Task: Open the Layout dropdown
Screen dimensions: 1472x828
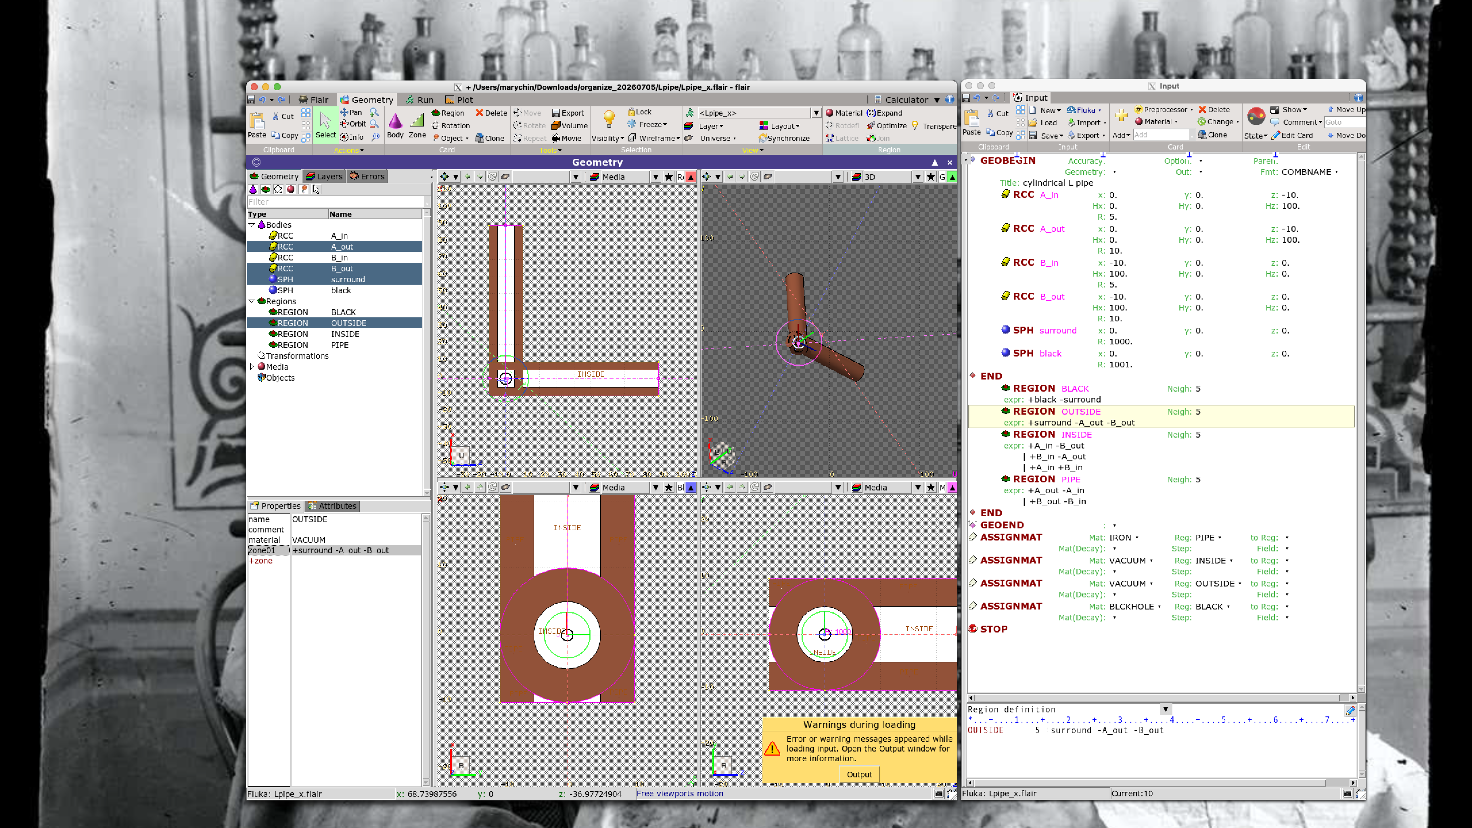Action: coord(779,126)
